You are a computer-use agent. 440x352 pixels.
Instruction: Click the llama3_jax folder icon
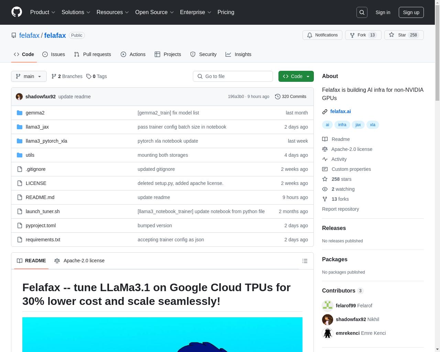pos(20,127)
